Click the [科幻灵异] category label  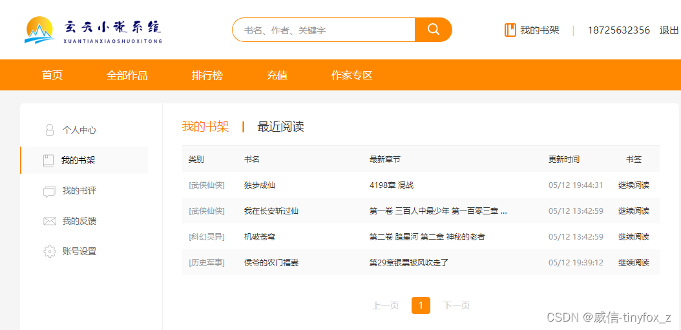click(x=207, y=237)
